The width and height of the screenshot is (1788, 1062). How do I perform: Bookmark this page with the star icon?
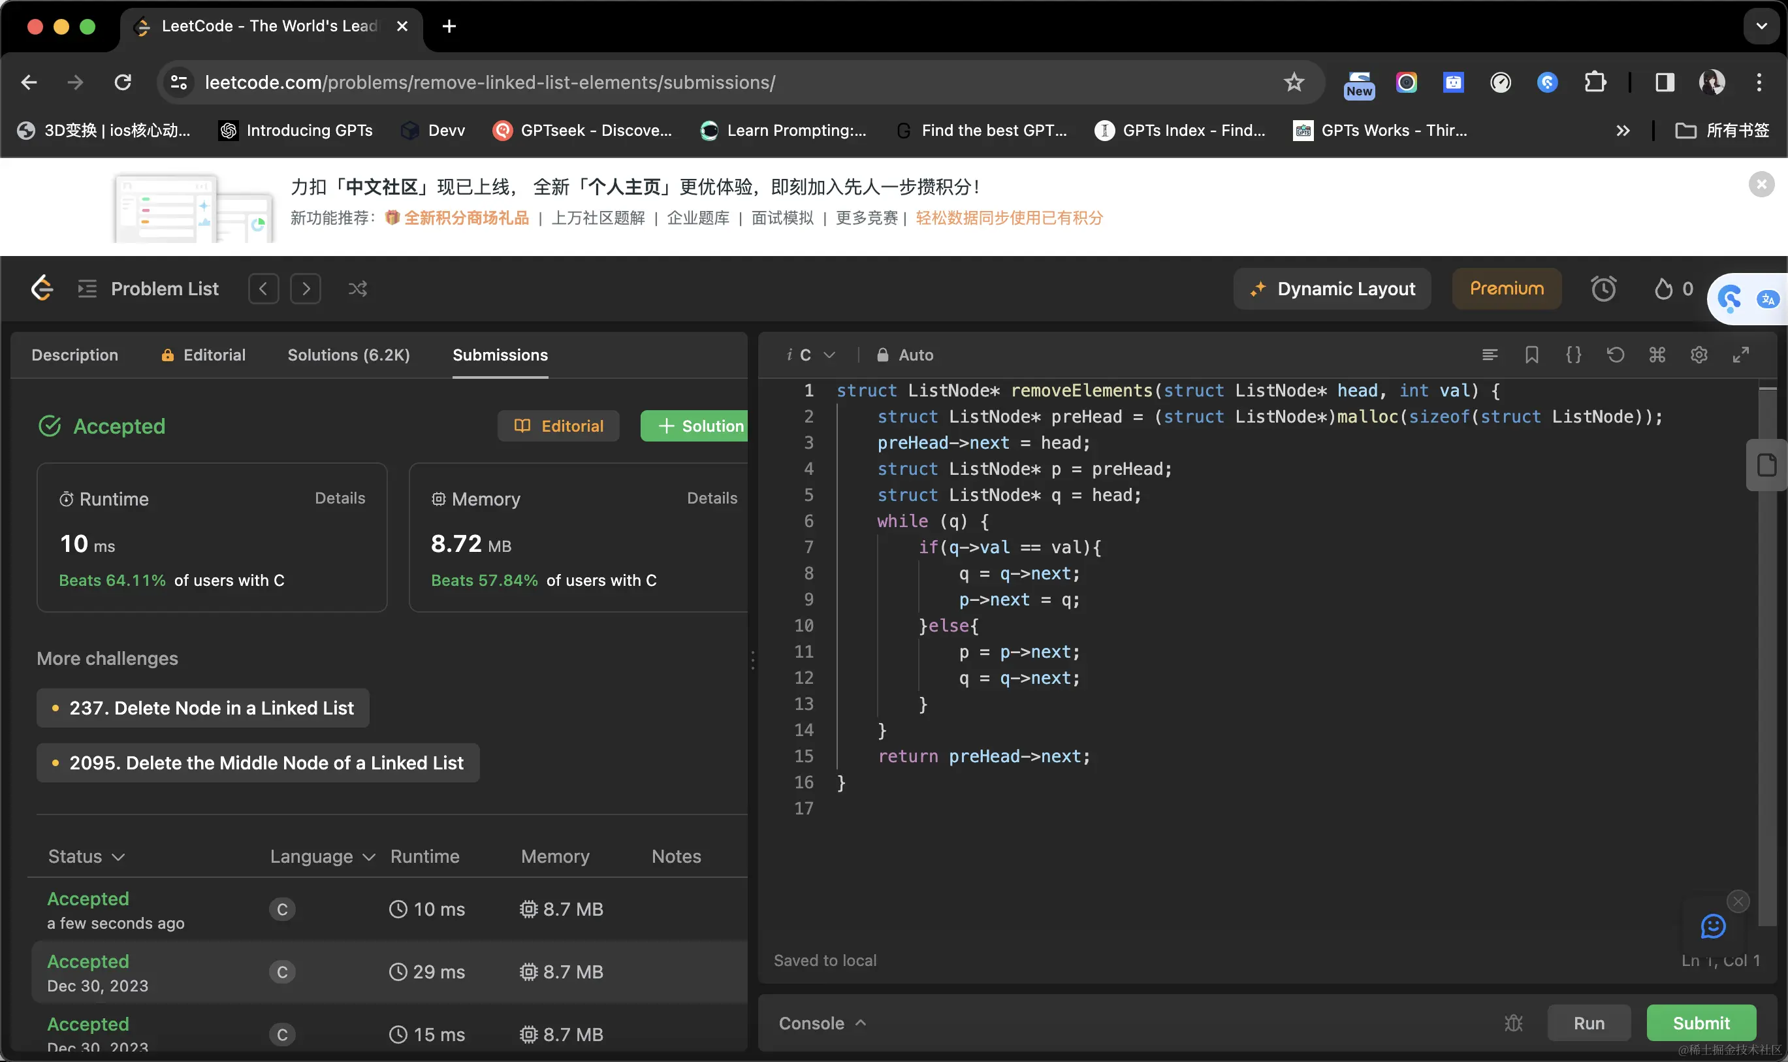click(x=1294, y=82)
